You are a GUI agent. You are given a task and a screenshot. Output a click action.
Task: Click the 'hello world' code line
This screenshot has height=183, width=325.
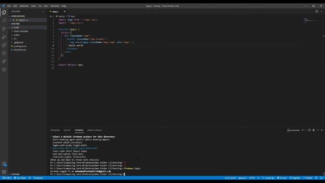(76, 45)
